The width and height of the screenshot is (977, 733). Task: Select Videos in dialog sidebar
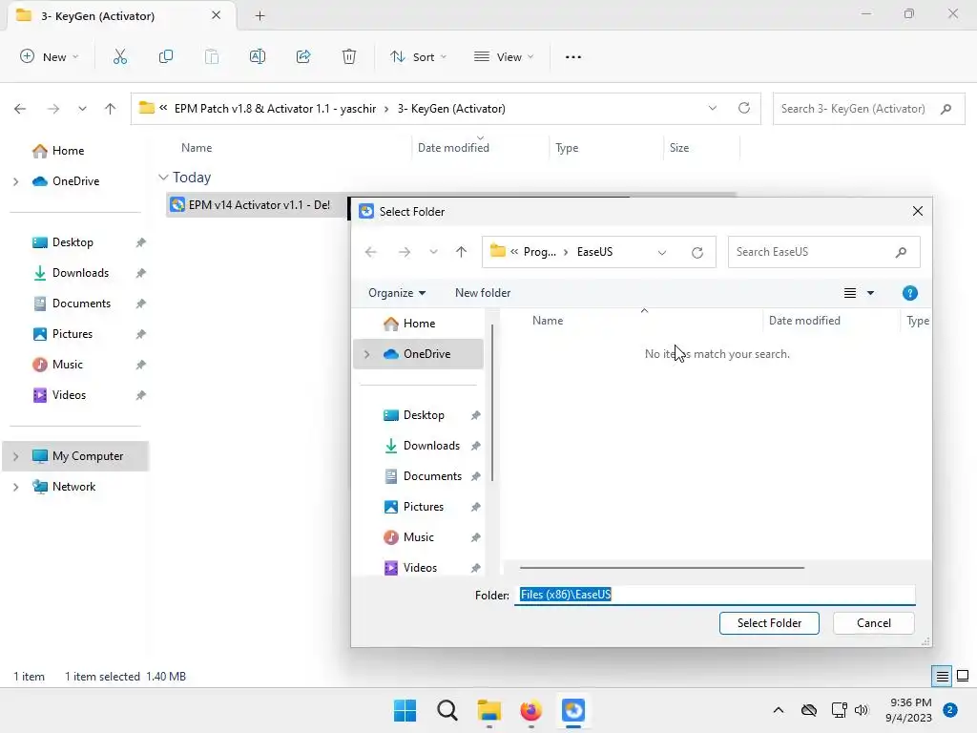[420, 568]
